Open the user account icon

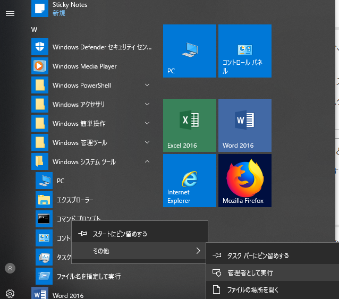[10, 268]
